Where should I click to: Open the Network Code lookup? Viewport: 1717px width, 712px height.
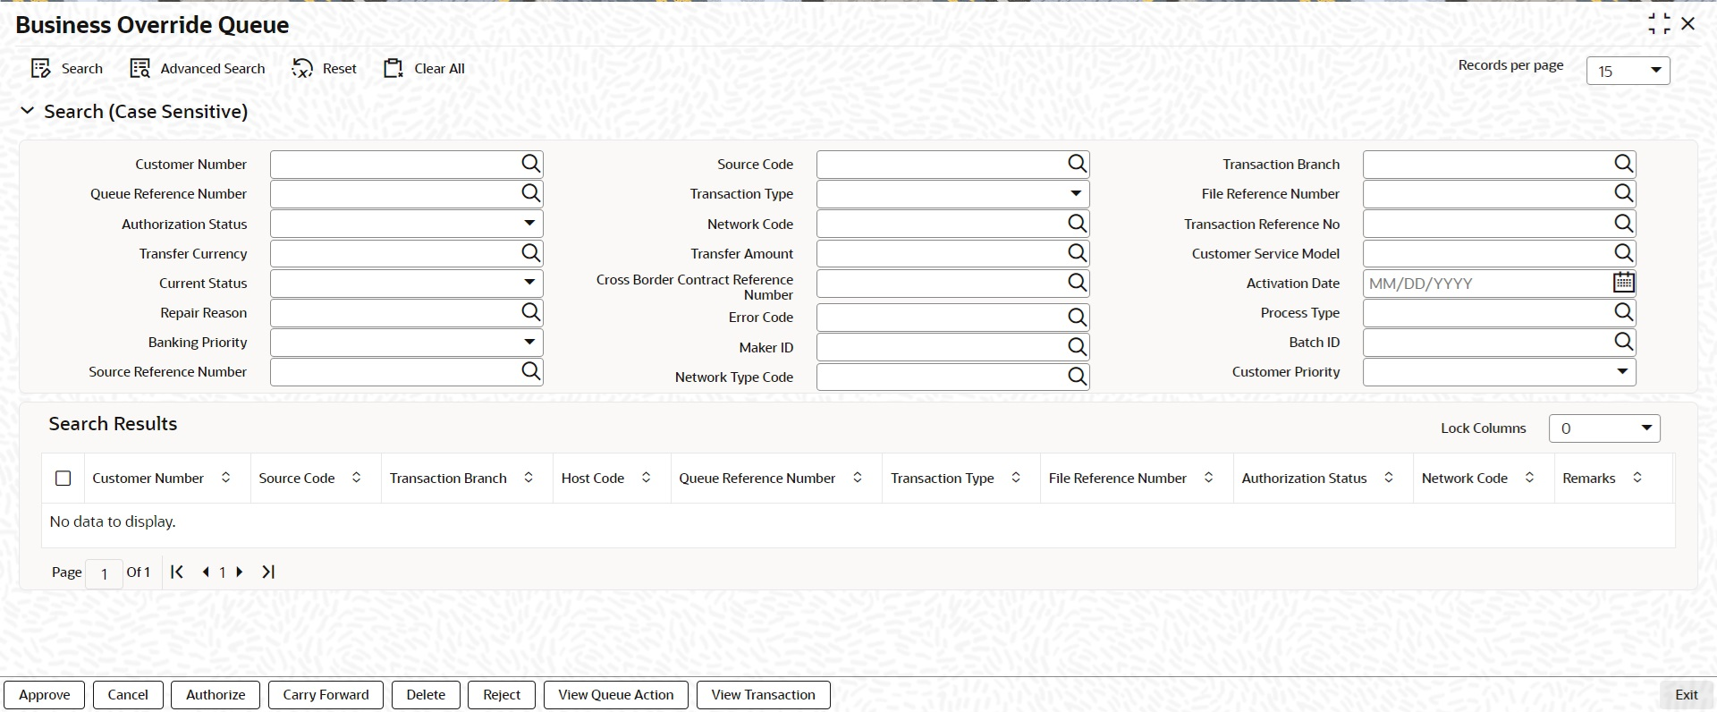[x=1078, y=224]
